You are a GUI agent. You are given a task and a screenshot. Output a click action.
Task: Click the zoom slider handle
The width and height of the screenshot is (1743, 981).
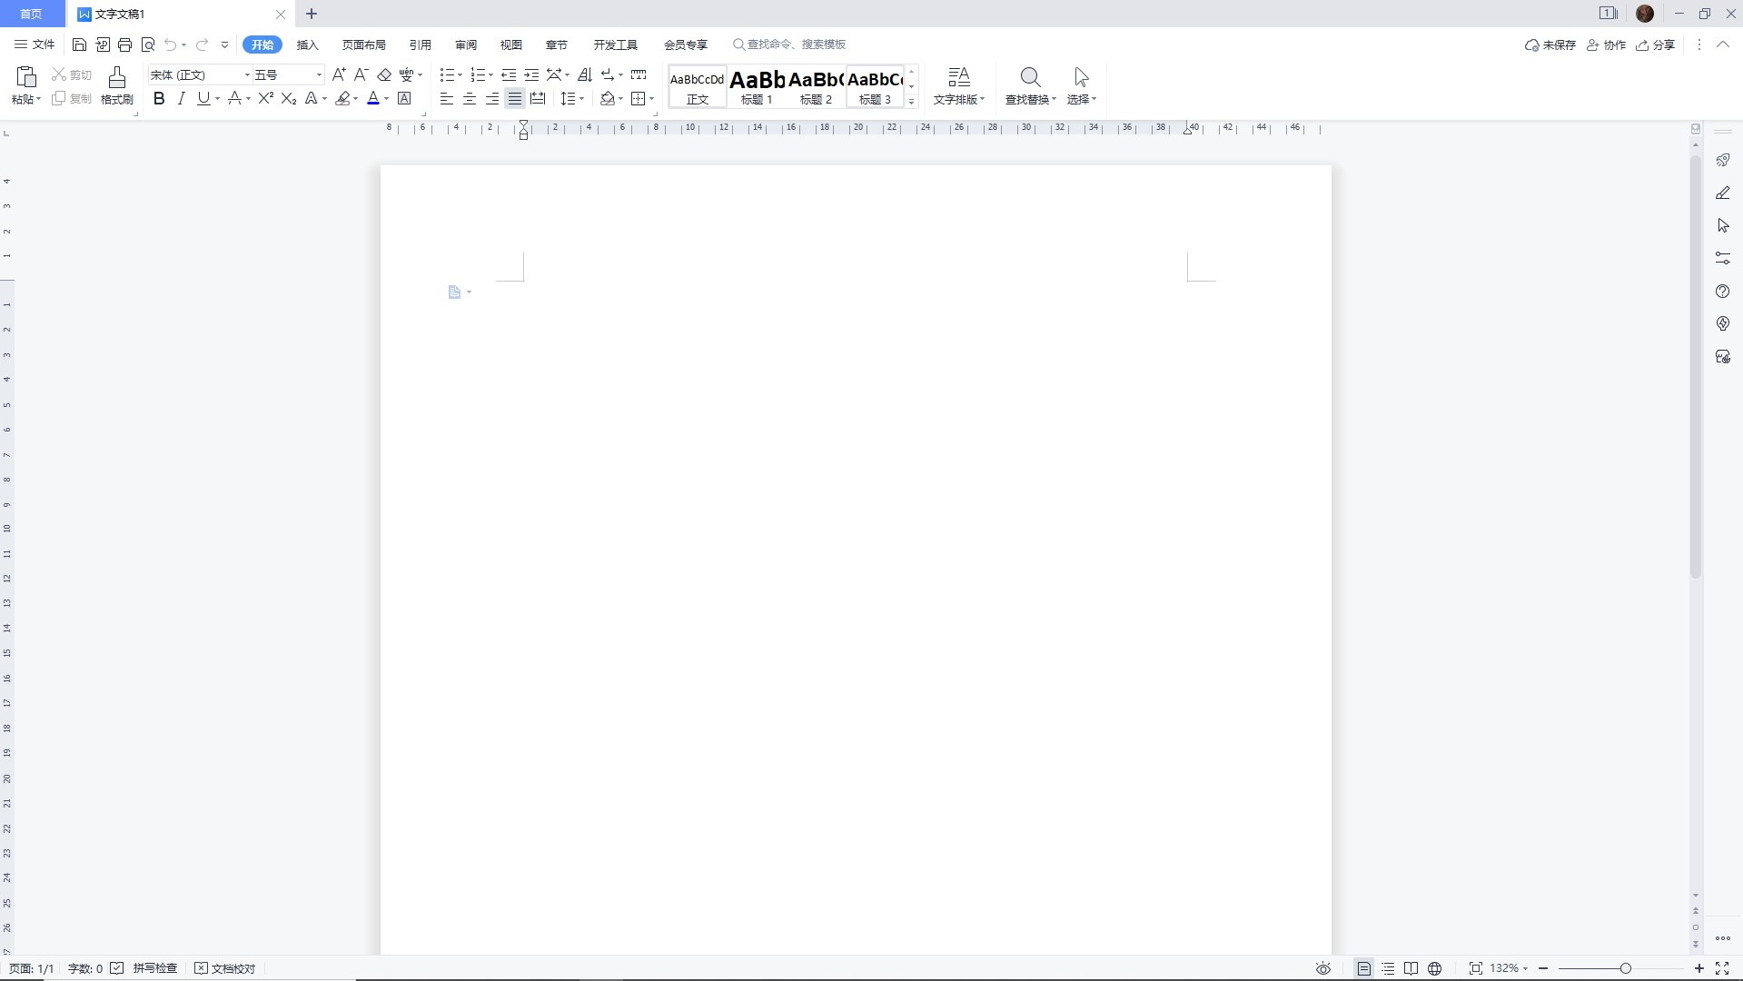1626,968
